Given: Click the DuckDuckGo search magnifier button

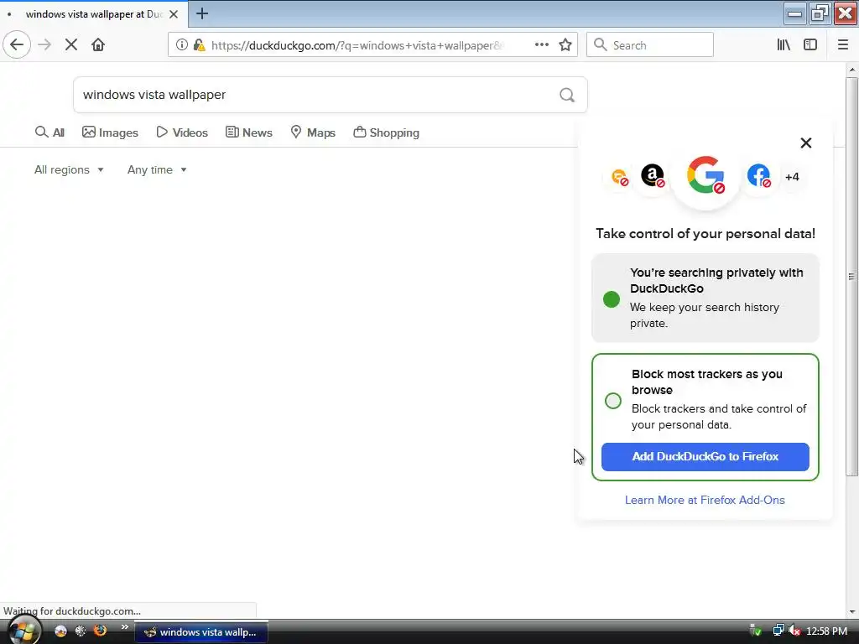Looking at the screenshot, I should coord(567,96).
